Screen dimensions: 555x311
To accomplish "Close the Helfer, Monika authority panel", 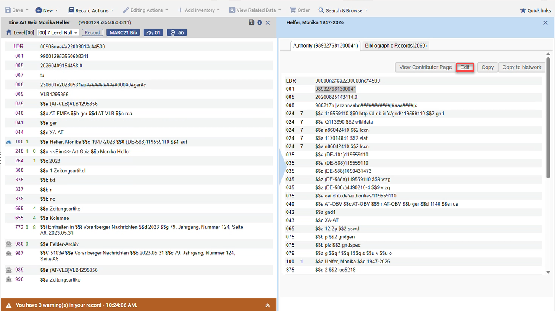I will (545, 22).
